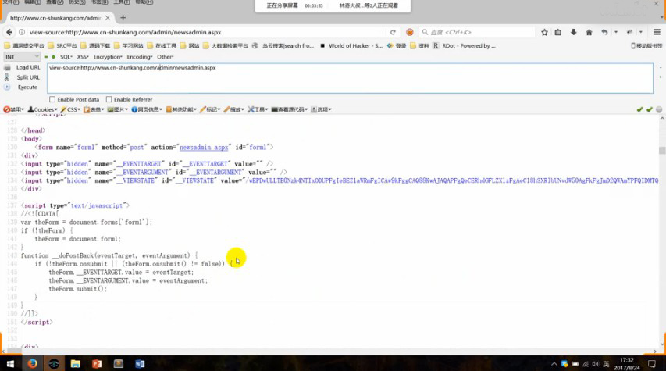Click the newsadmin.aspx link in form action
666x371 pixels.
point(199,147)
